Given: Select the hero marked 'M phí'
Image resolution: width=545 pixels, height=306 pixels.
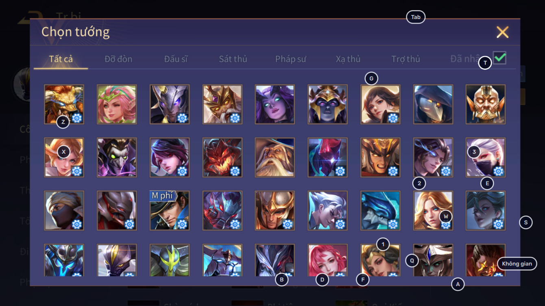Looking at the screenshot, I should [x=169, y=211].
